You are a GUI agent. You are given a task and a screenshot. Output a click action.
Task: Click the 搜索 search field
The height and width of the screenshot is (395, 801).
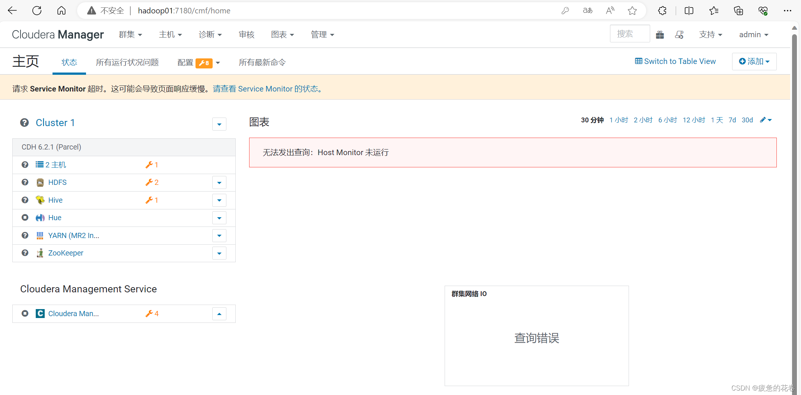[630, 34]
